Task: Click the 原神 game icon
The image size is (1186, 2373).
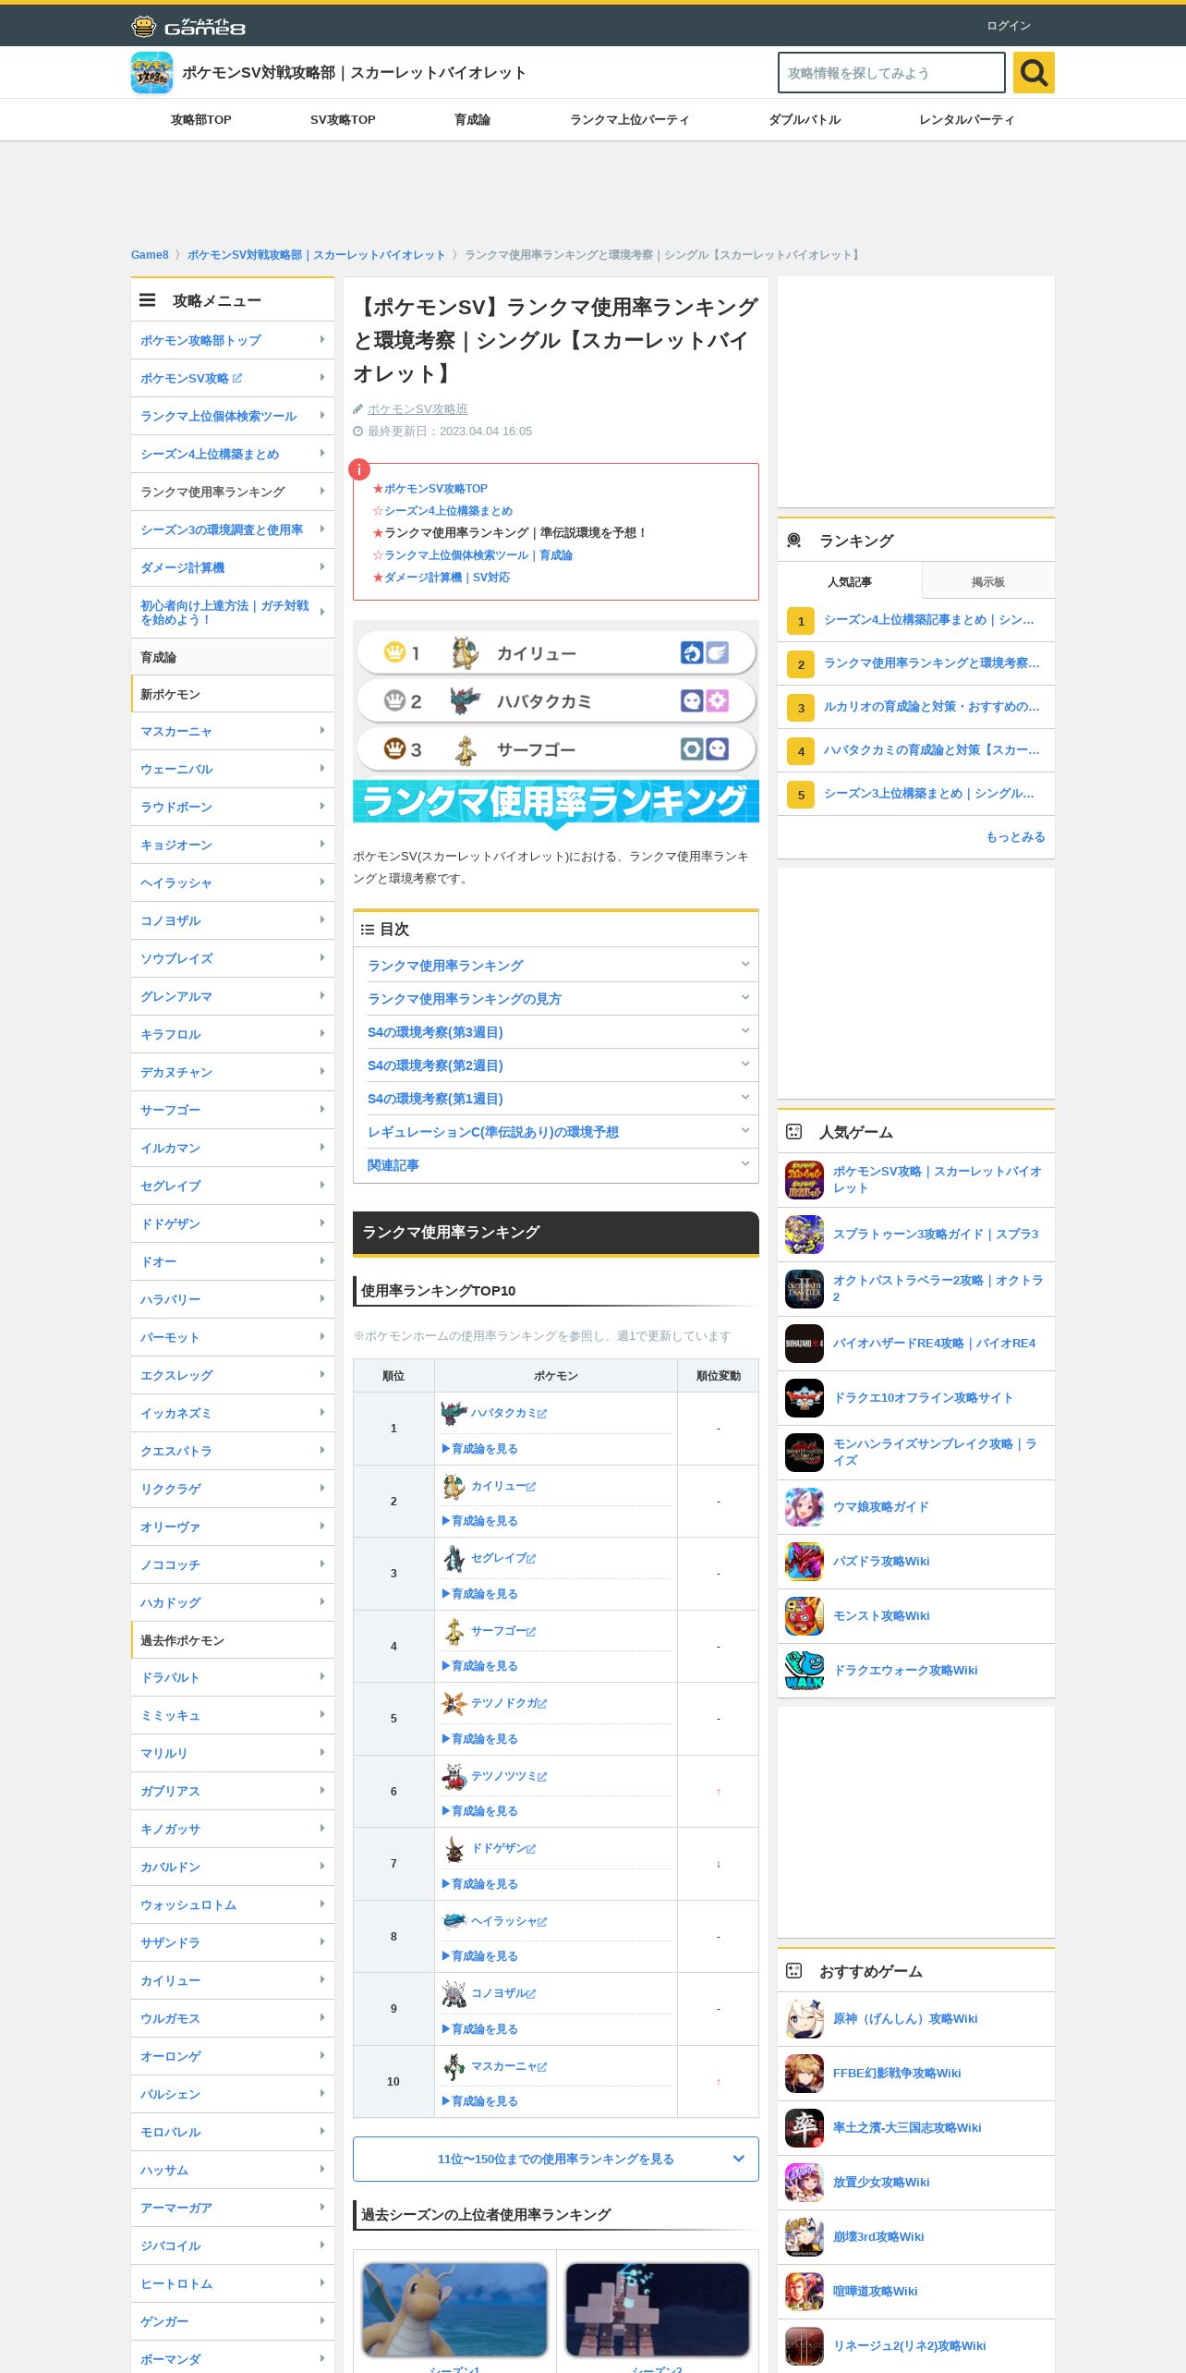Action: (805, 2019)
